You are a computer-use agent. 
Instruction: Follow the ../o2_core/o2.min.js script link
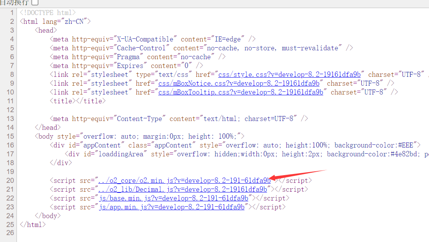tap(185, 181)
